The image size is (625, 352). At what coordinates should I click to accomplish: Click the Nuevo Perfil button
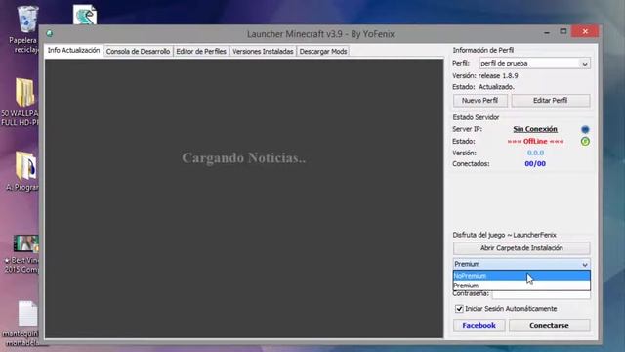coord(479,101)
